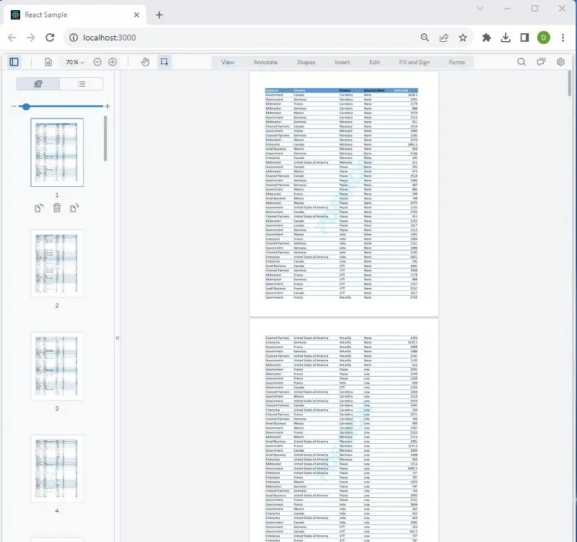Image resolution: width=577 pixels, height=542 pixels.
Task: Open the document search magnifier
Action: [x=521, y=62]
